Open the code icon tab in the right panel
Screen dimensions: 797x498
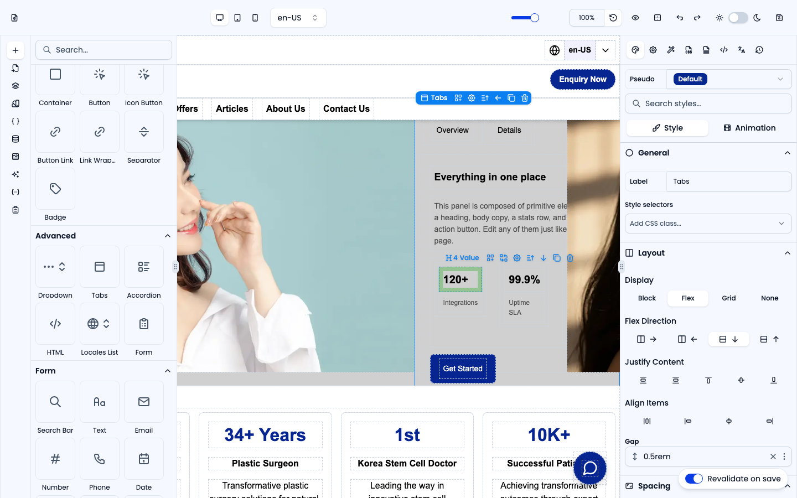click(x=724, y=50)
